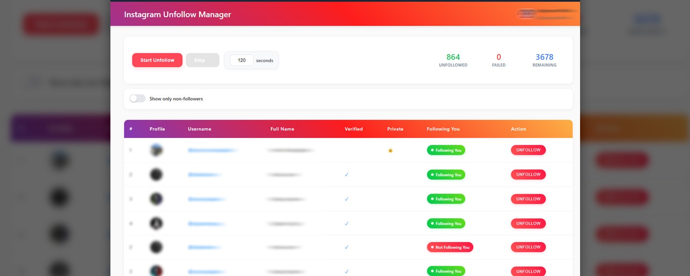Click the verified checkmark in row 4
The width and height of the screenshot is (690, 276).
[x=346, y=223]
